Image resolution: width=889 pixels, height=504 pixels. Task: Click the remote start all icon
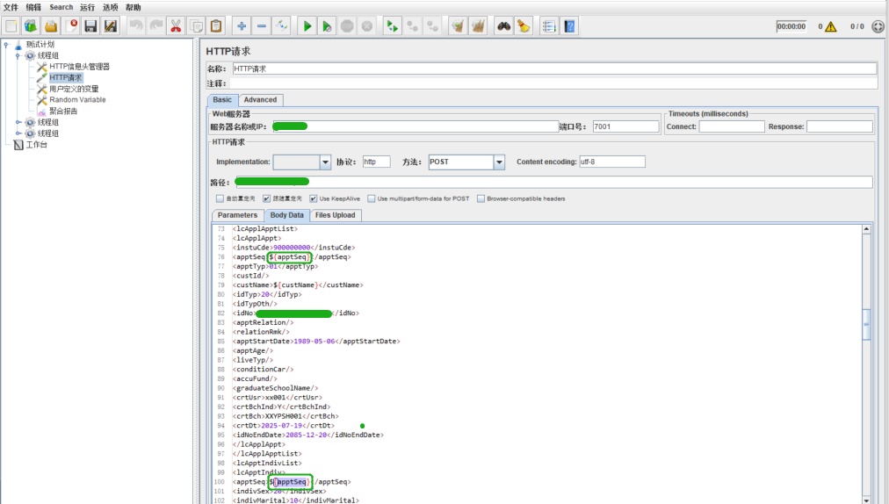point(392,26)
